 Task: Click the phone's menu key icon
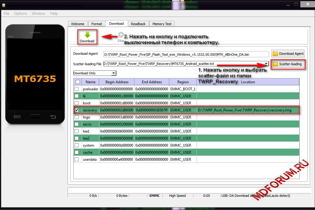coord(17,117)
